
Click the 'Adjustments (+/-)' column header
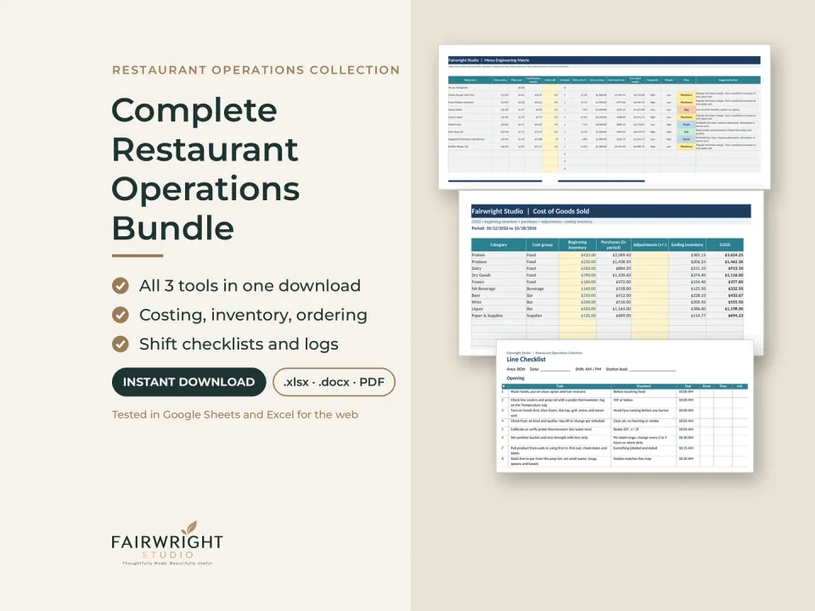[x=649, y=244]
